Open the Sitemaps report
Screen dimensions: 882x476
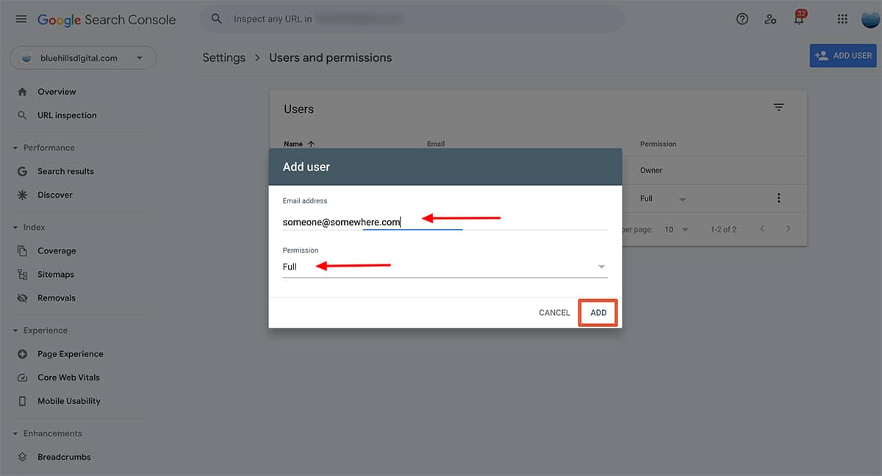56,273
